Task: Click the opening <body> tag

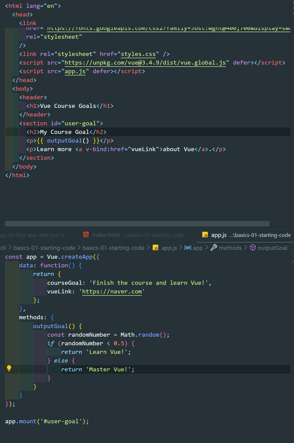Action: (23, 89)
